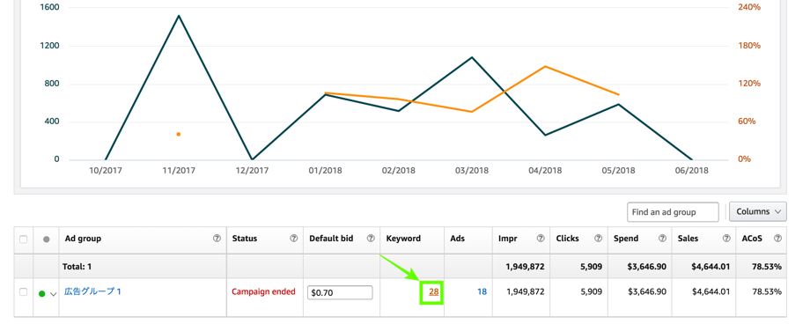Click the orange 11/2017 data point
The width and height of the screenshot is (810, 324).
pyautogui.click(x=178, y=135)
